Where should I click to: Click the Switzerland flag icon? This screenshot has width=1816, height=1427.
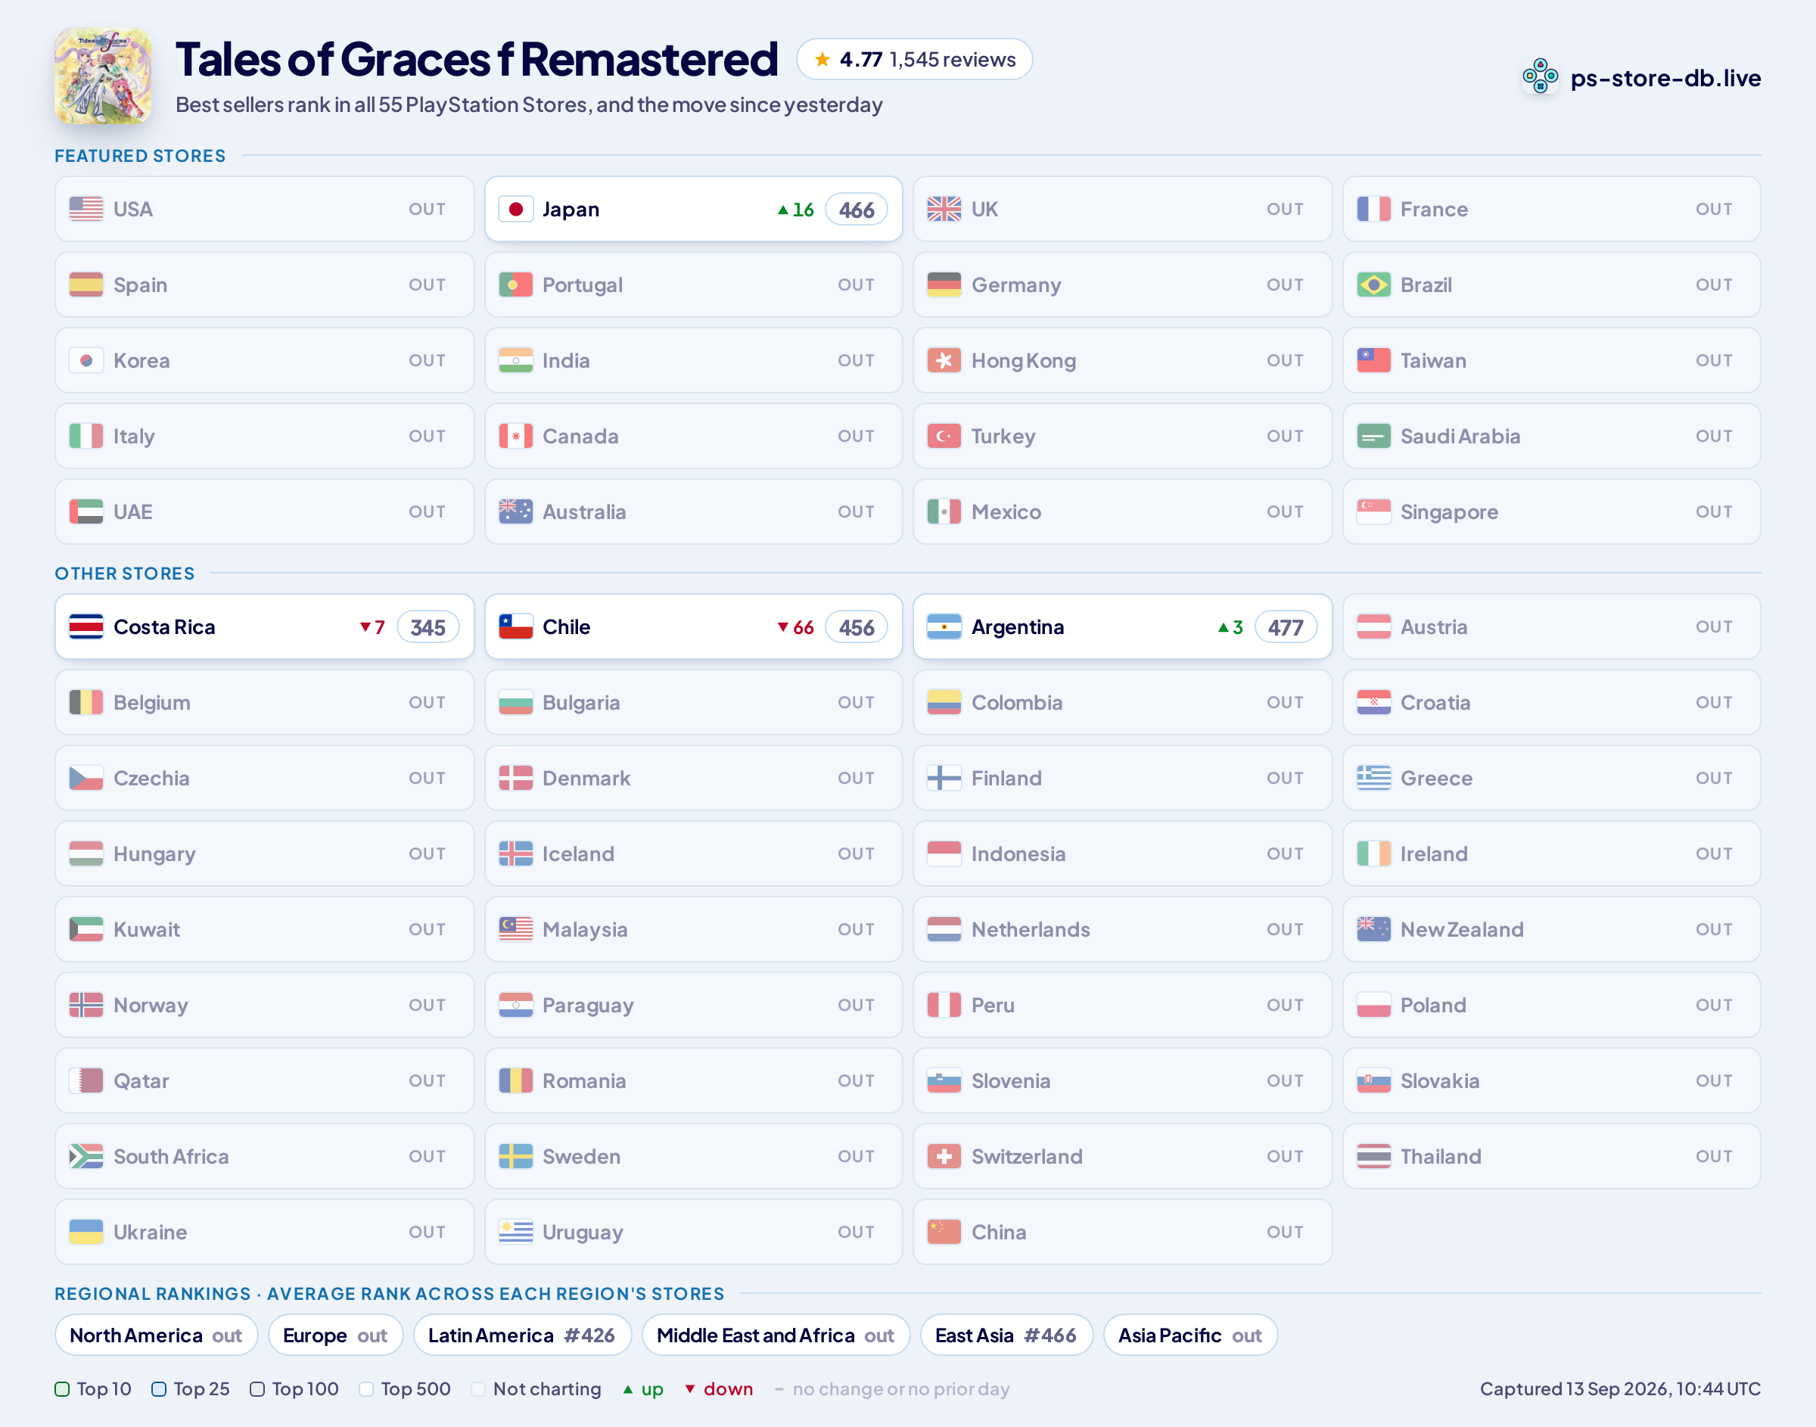944,1156
